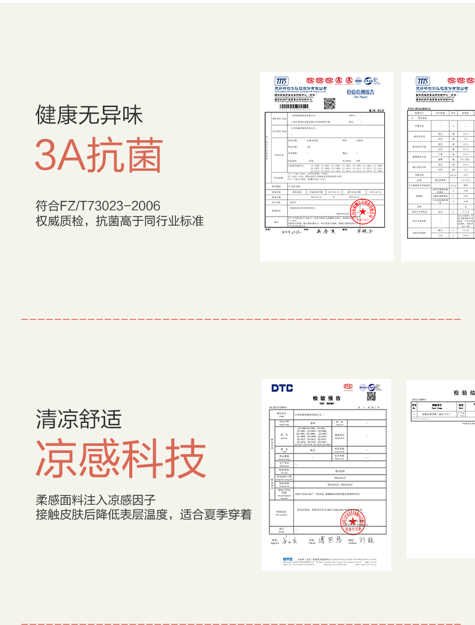The height and width of the screenshot is (625, 475).
Task: Click the QR code on the TTTS test report
Action: coord(329,103)
